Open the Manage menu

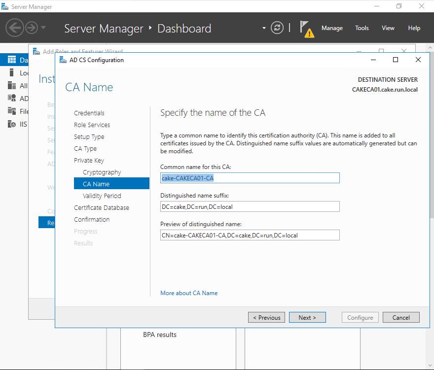pyautogui.click(x=332, y=28)
